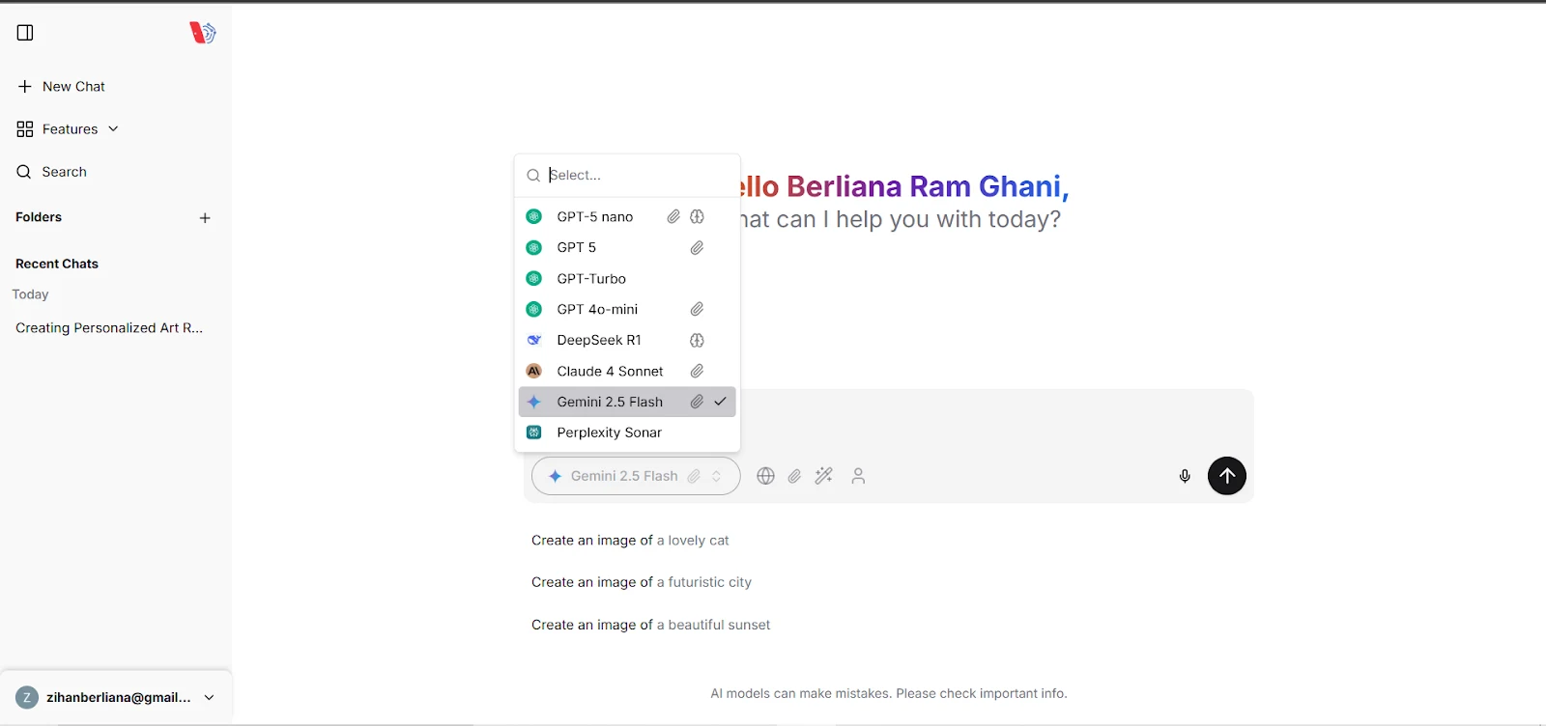Click the up-down chevron in model selector

pyautogui.click(x=717, y=476)
